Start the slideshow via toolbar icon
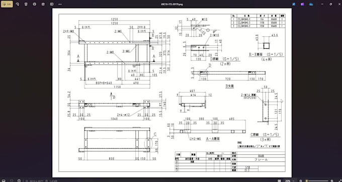This screenshot has width=342, height=182. (x=51, y=4)
